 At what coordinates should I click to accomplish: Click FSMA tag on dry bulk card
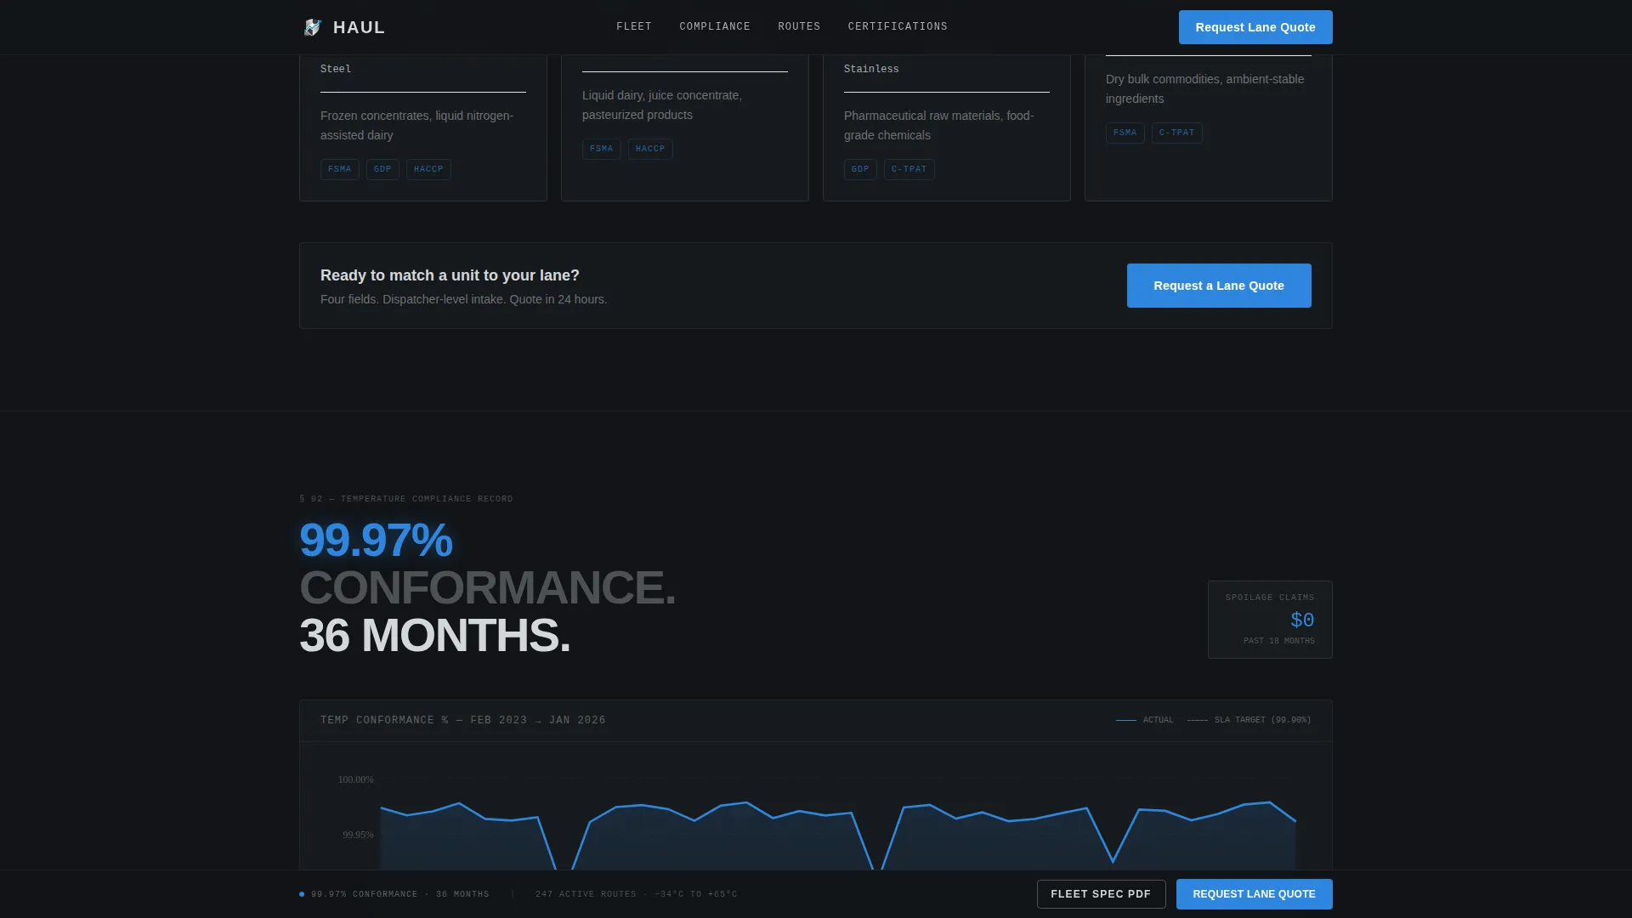pyautogui.click(x=1125, y=133)
